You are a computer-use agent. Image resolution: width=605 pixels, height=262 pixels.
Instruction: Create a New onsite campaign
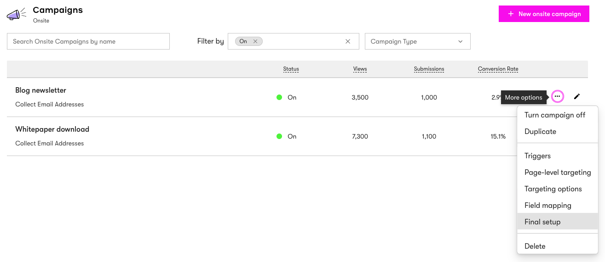(x=544, y=14)
